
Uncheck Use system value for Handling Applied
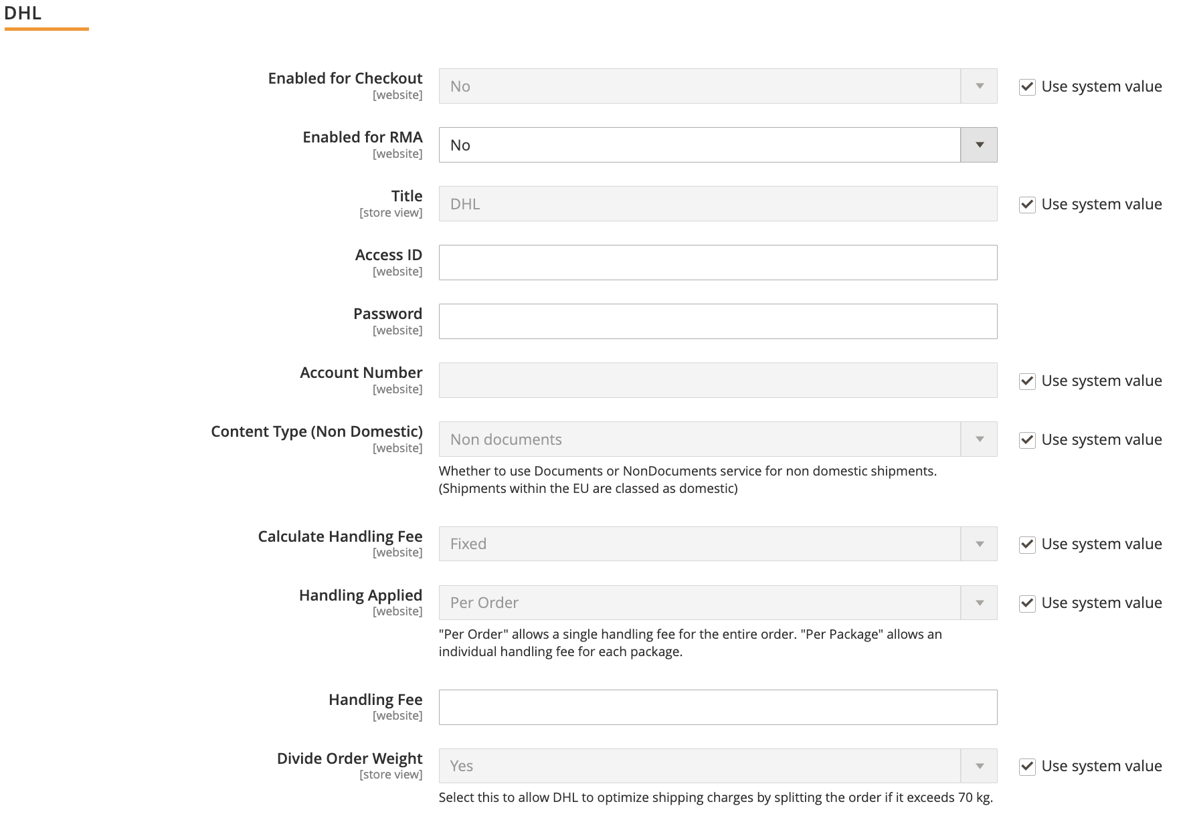click(1027, 603)
